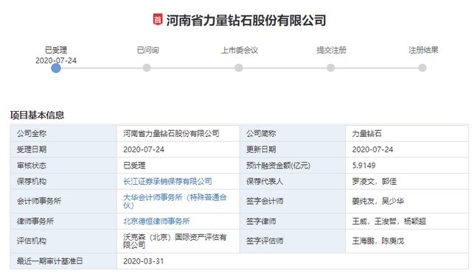
Task: Click the company full name value in the table
Action: (171, 133)
